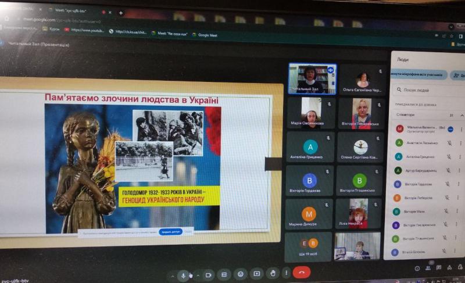Open the three-dot more options menu in call toolbar
This screenshot has height=283, width=465.
(286, 273)
